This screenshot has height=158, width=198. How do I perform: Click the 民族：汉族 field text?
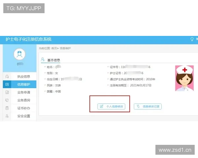(54, 86)
